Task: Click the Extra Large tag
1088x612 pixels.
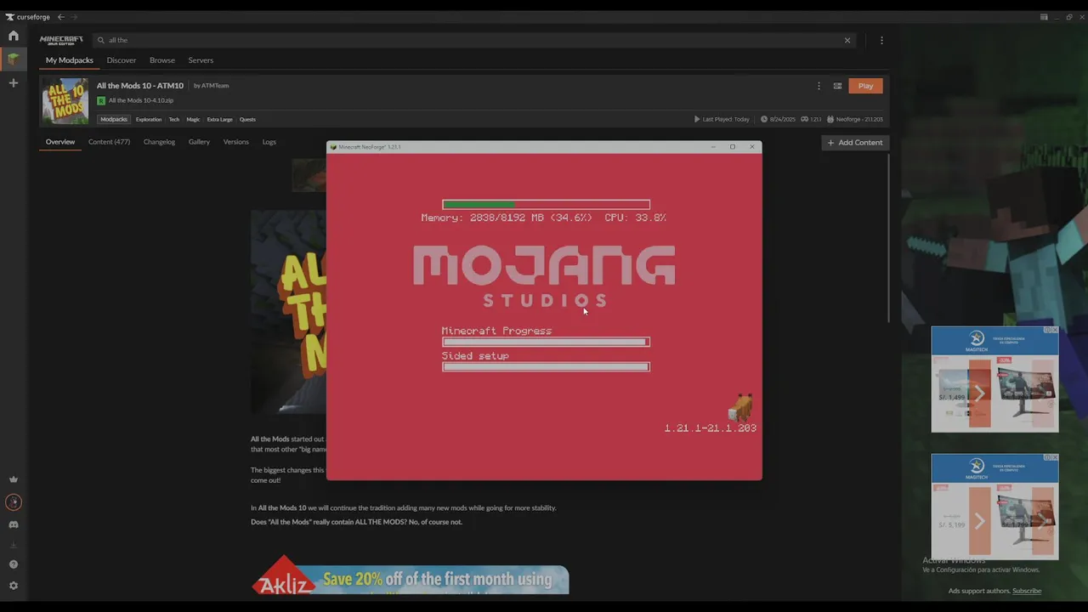Action: (219, 119)
